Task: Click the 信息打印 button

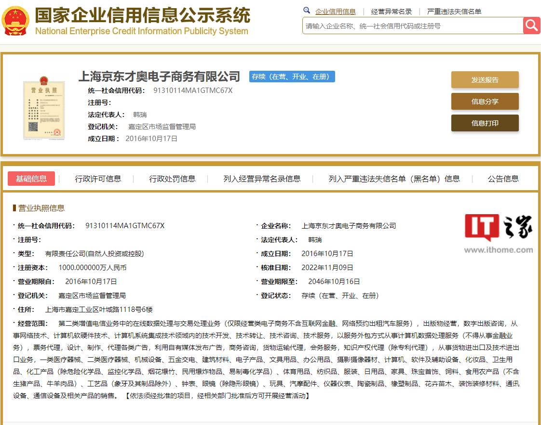Action: [485, 123]
